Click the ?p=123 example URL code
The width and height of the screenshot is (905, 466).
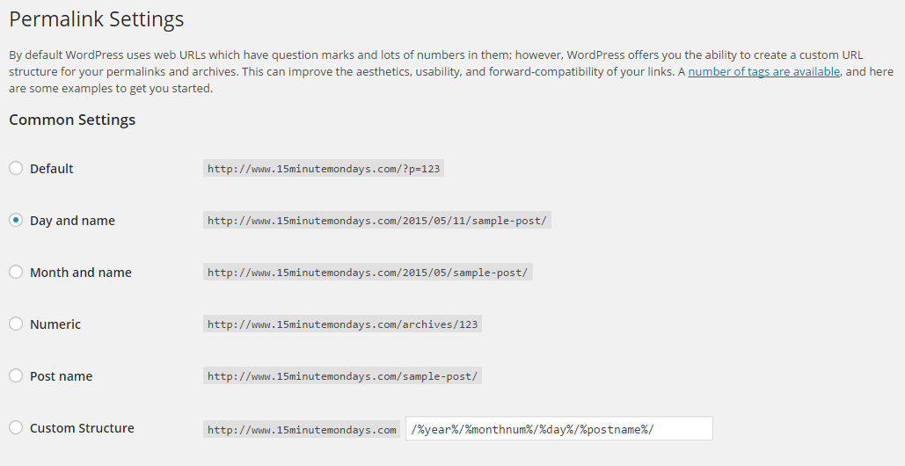pos(324,169)
